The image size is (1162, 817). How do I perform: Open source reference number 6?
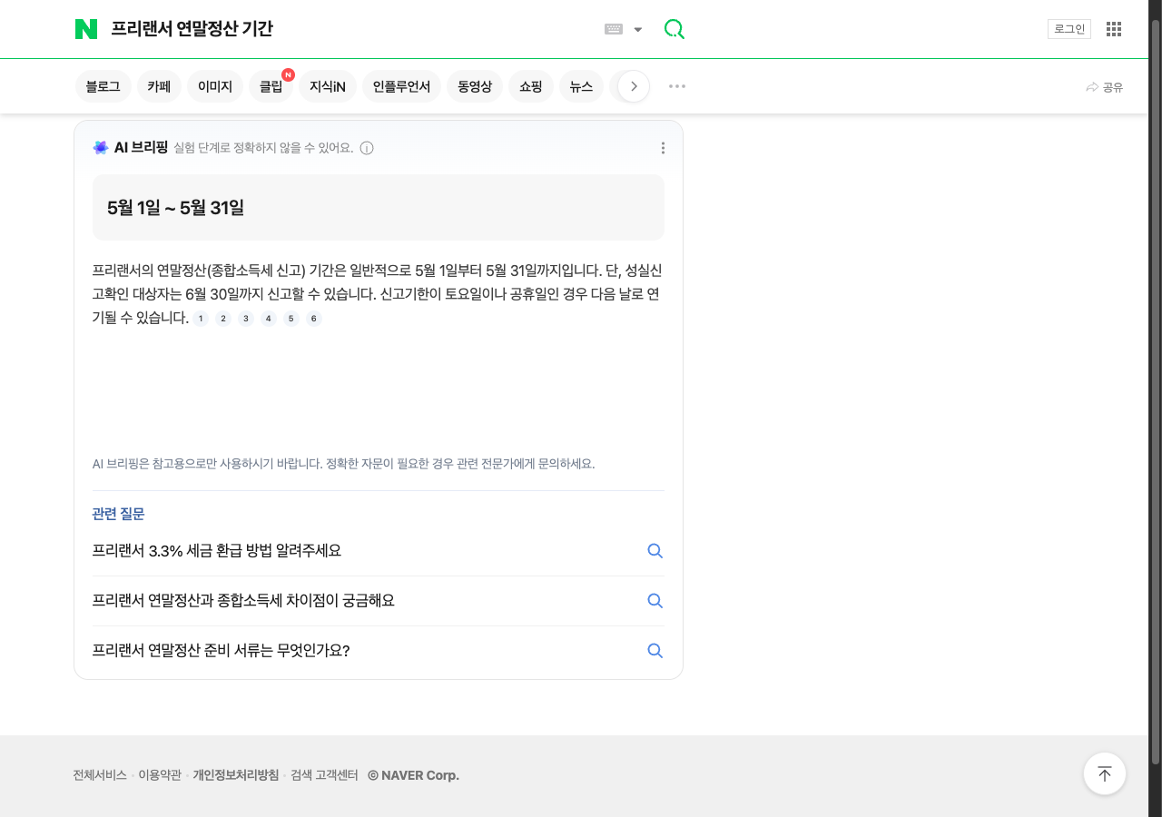[314, 319]
